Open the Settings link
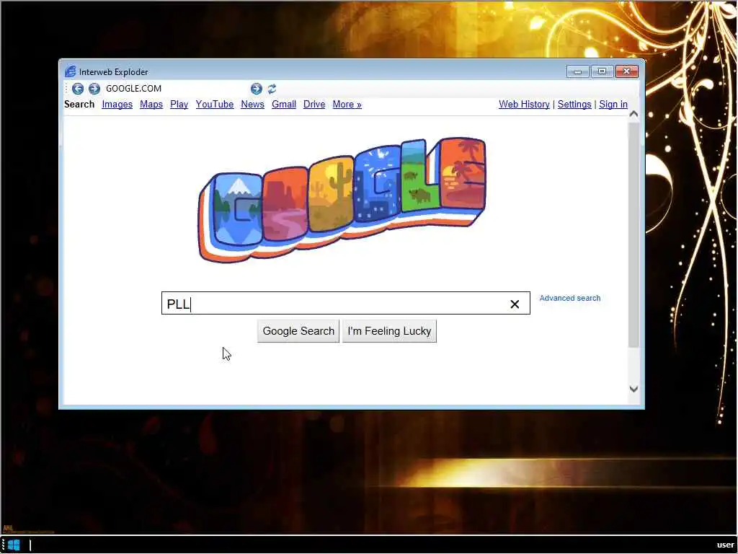Image resolution: width=738 pixels, height=554 pixels. pyautogui.click(x=574, y=104)
